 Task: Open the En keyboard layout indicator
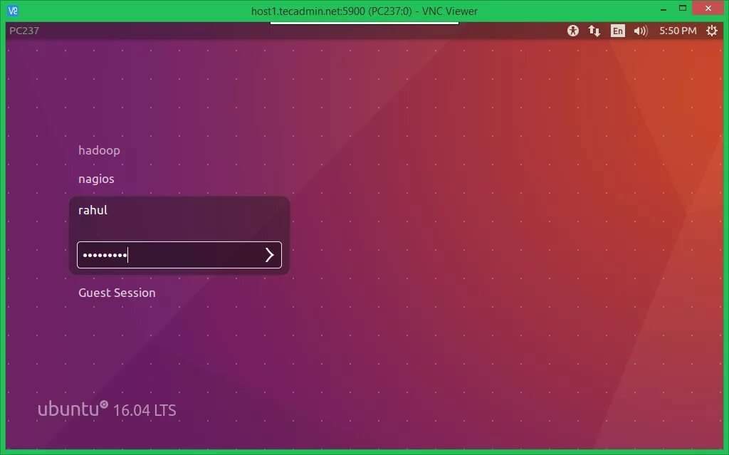pos(617,31)
